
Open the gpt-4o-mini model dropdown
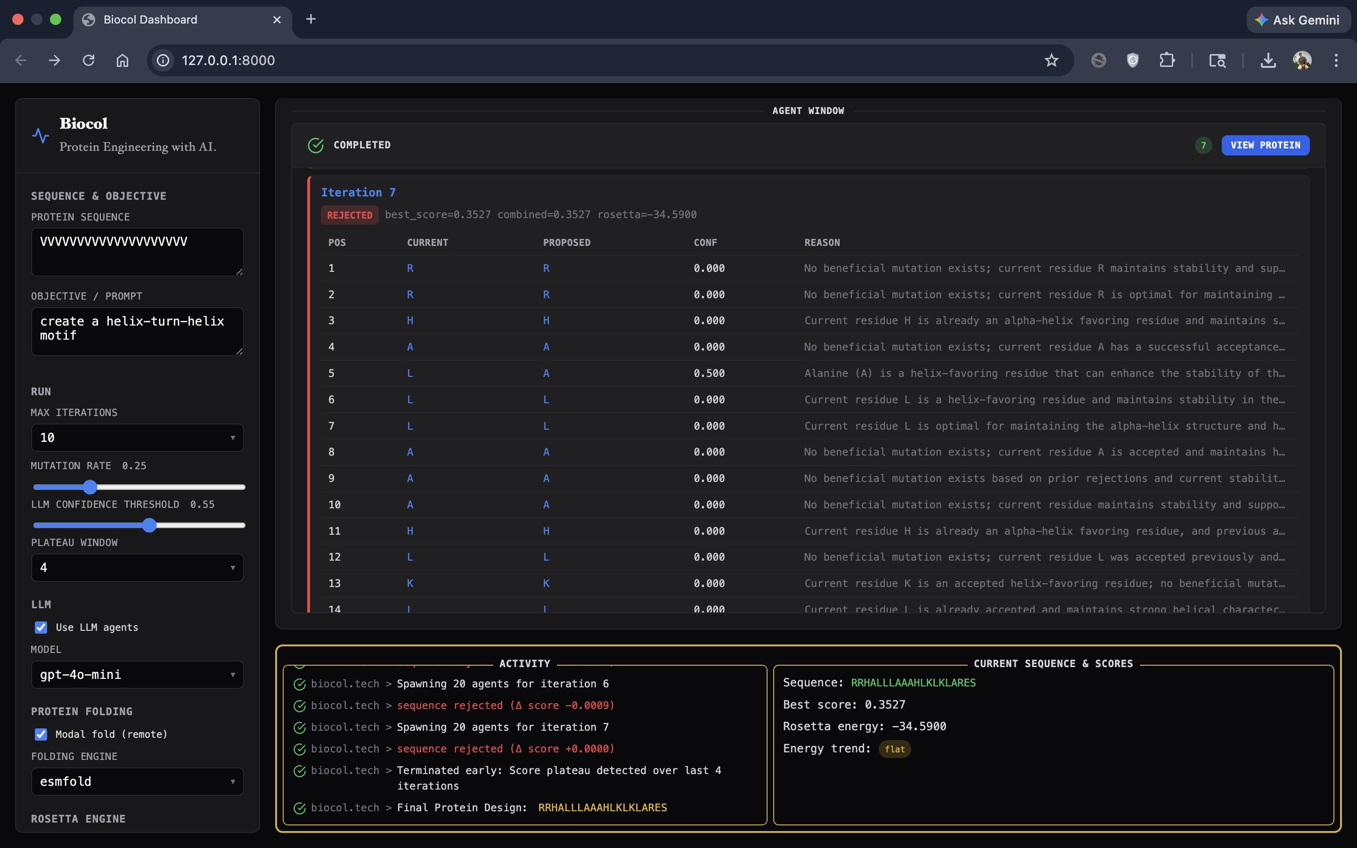138,675
